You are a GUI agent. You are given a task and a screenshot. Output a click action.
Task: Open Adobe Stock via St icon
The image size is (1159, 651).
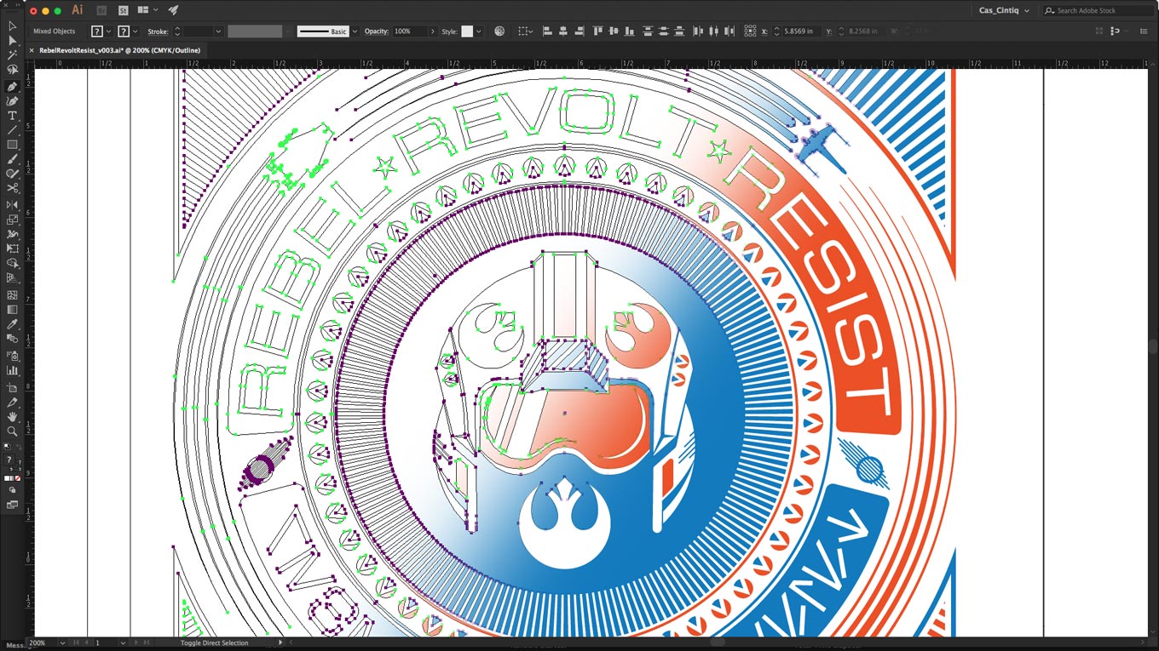tap(122, 10)
